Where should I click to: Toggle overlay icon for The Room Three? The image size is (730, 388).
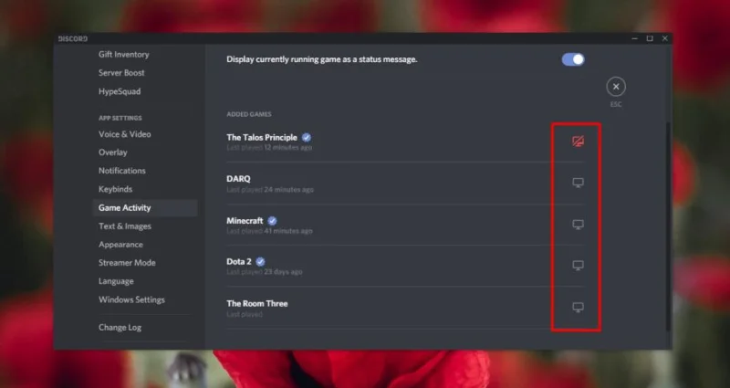pyautogui.click(x=578, y=308)
